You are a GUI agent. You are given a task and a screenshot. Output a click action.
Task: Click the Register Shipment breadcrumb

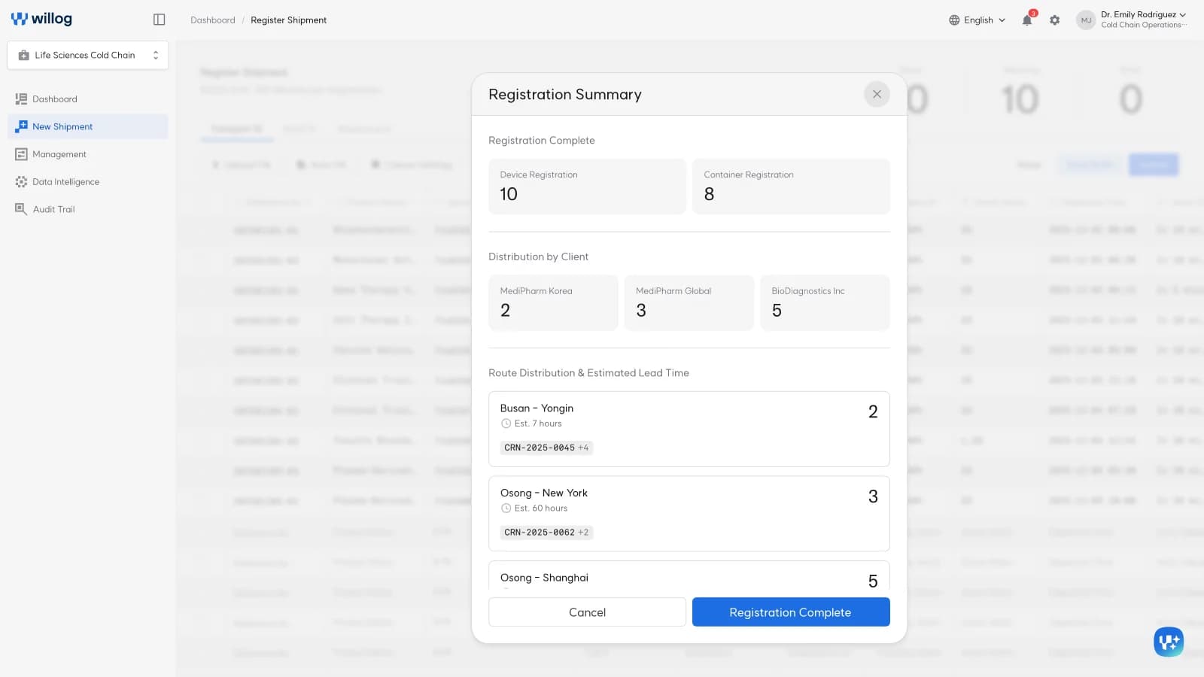(x=288, y=20)
